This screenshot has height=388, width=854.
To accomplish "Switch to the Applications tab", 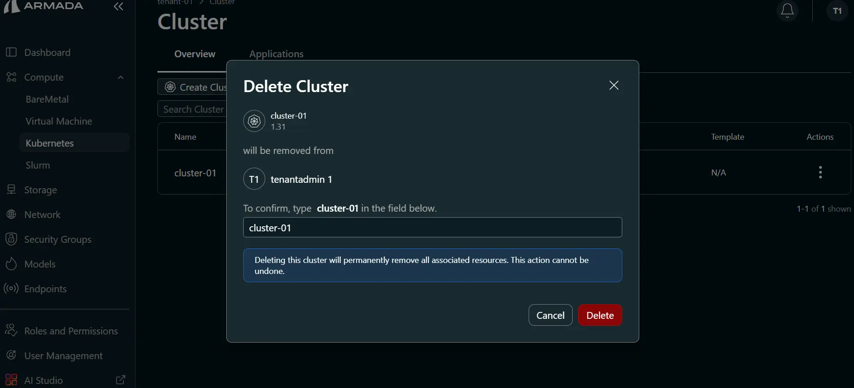I will 276,54.
